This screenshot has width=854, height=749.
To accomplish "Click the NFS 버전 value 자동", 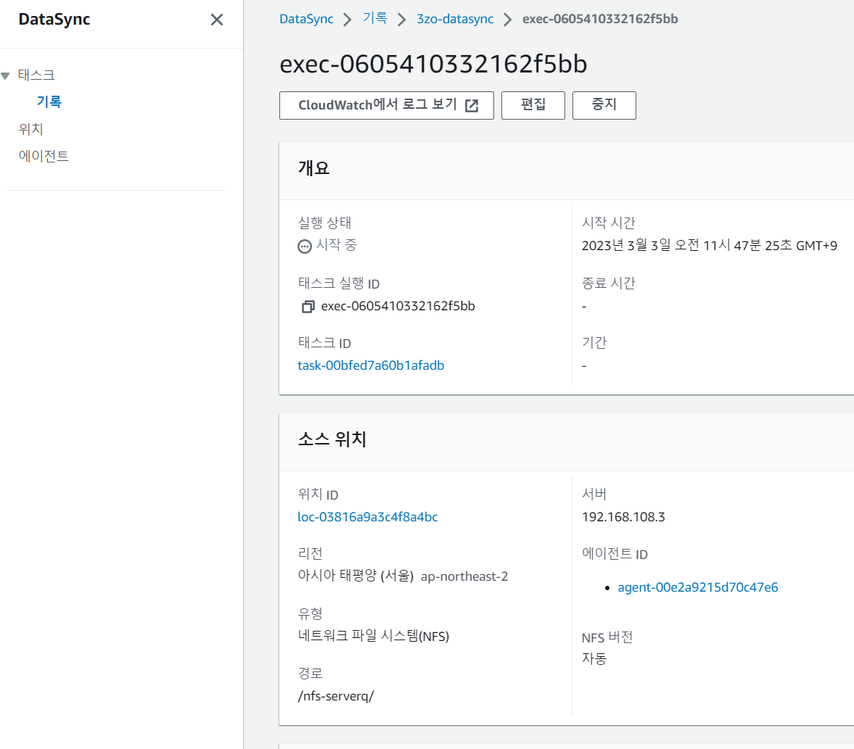I will point(594,658).
